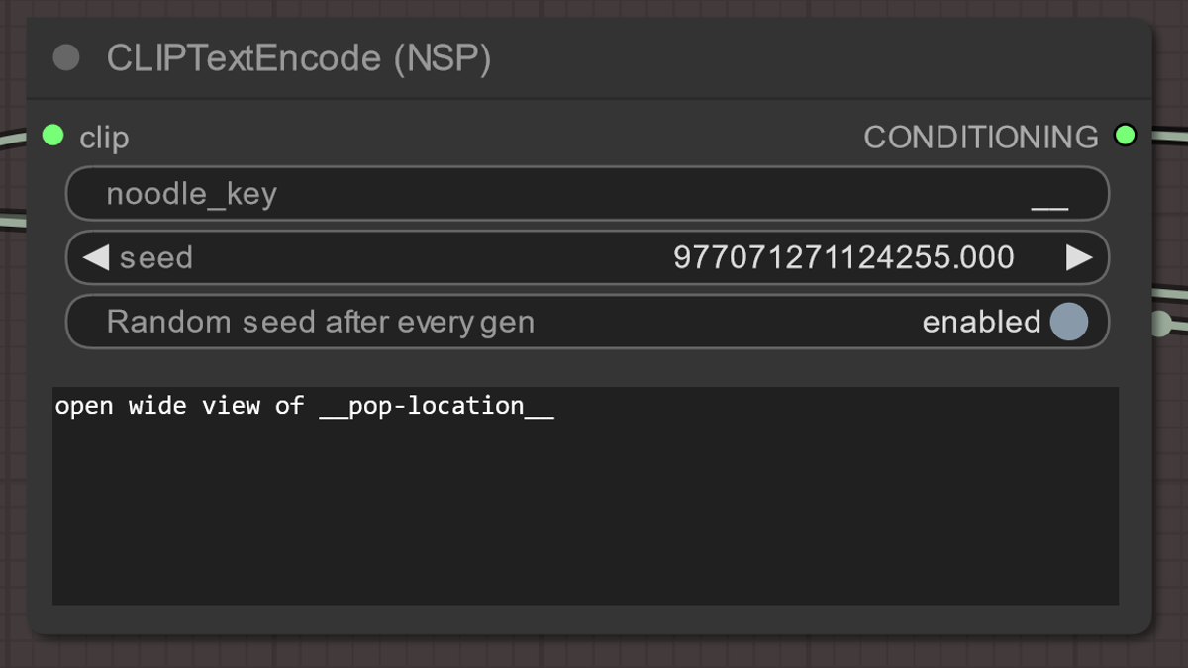Click the green clip connection socket

coord(52,135)
